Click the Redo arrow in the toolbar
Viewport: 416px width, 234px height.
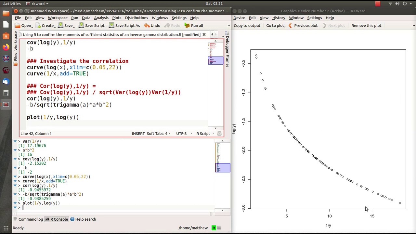tap(172, 25)
